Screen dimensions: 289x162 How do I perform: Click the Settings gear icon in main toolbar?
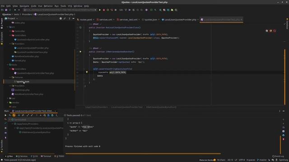(146, 10)
